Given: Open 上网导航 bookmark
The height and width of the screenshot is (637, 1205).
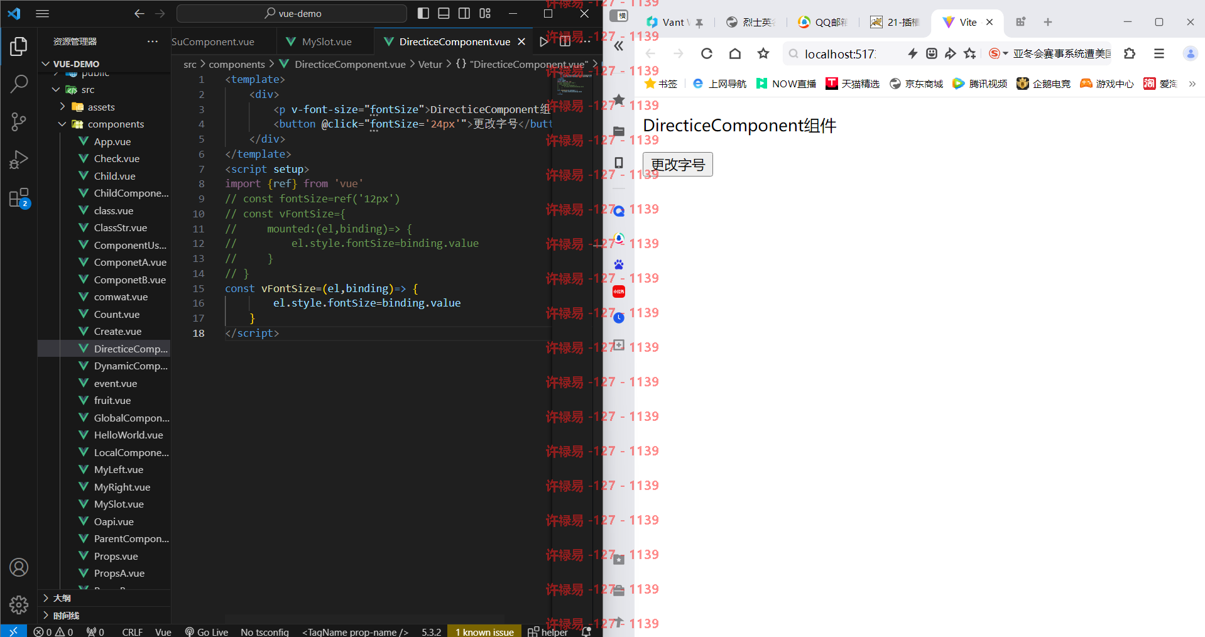Looking at the screenshot, I should pyautogui.click(x=719, y=84).
